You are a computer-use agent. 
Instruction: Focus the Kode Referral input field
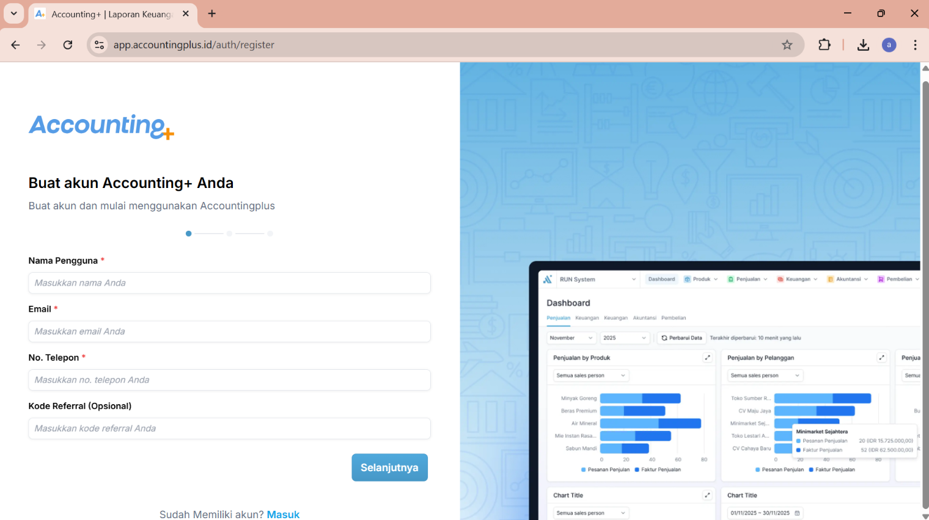tap(229, 428)
